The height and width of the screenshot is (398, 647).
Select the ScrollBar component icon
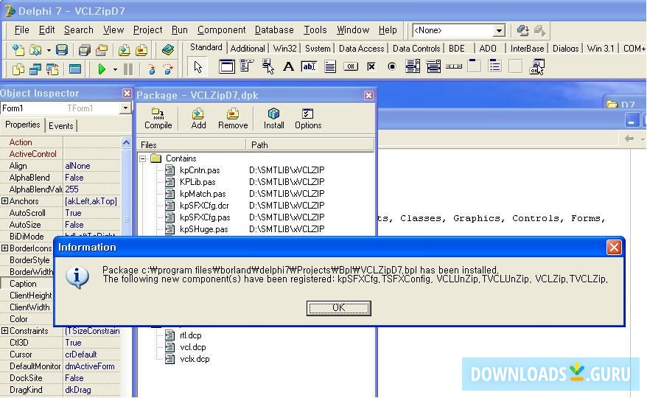coord(454,66)
